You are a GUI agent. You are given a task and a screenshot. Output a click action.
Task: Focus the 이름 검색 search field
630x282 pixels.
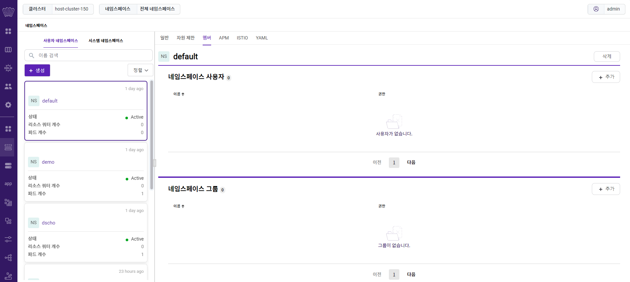88,55
